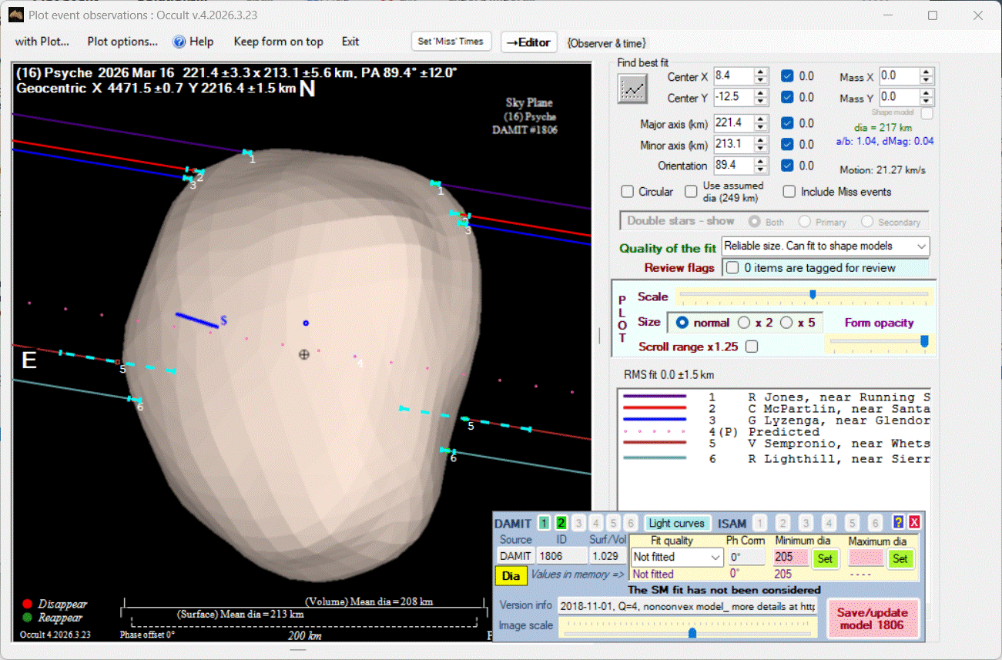Click the Occult app icon in title bar
The height and width of the screenshot is (660, 1002).
15,15
